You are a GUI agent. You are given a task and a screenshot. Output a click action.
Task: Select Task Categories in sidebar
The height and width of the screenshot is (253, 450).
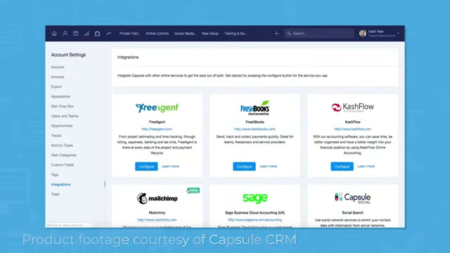point(64,155)
